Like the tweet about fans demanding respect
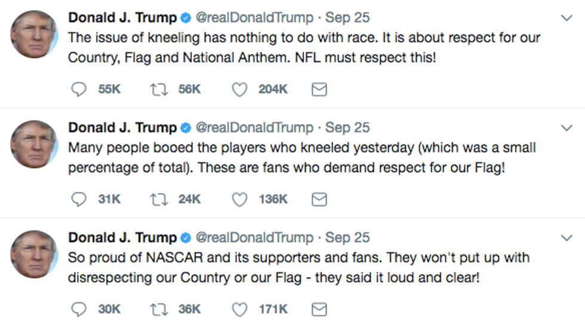 (x=239, y=199)
